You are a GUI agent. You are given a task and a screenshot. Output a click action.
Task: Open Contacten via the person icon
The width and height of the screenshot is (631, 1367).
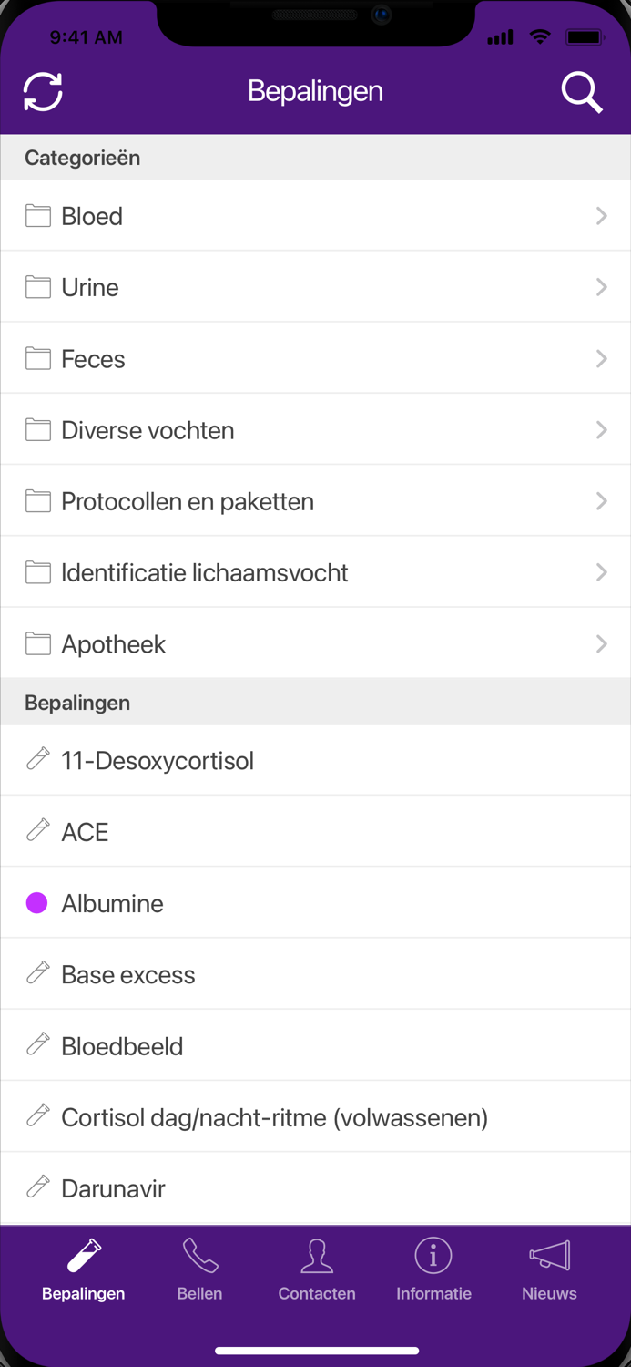316,1254
